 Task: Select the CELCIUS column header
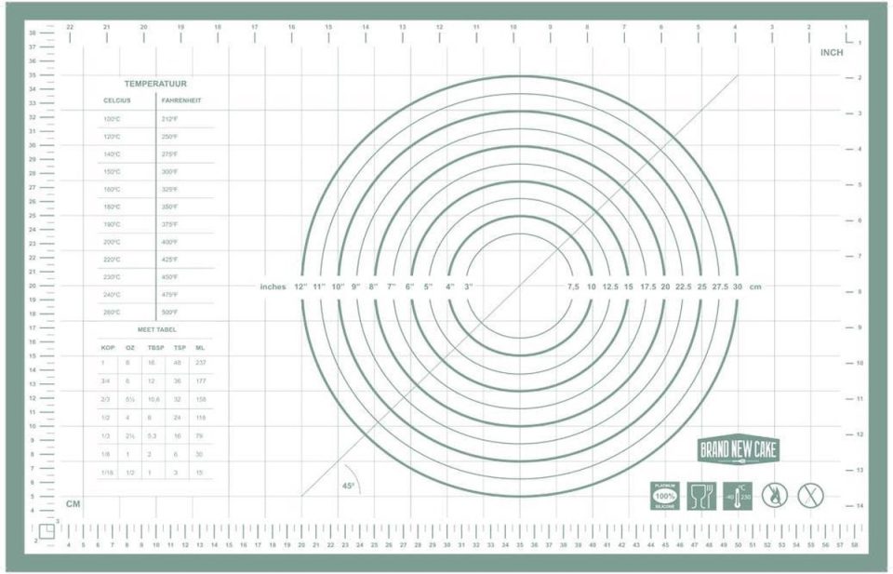pos(117,100)
